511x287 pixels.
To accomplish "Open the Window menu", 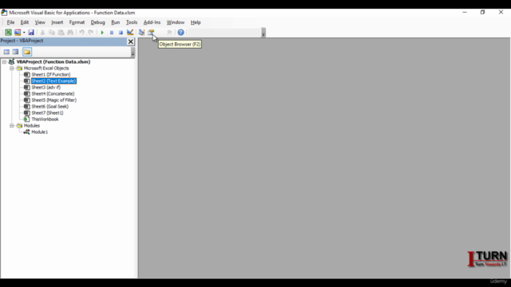I will 176,22.
